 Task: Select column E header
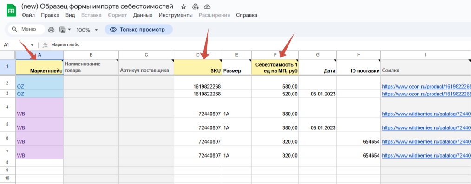point(237,55)
